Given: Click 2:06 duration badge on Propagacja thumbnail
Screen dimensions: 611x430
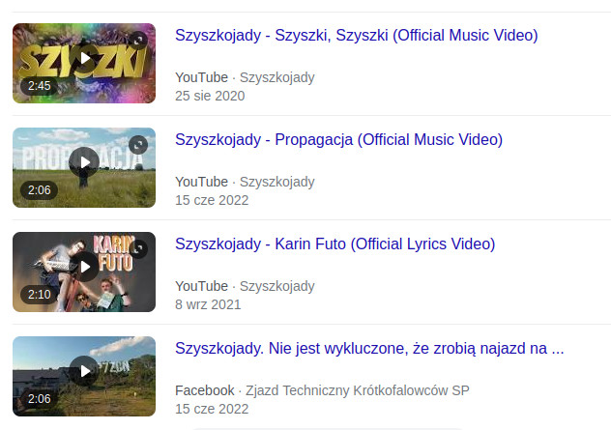Looking at the screenshot, I should click(x=39, y=190).
